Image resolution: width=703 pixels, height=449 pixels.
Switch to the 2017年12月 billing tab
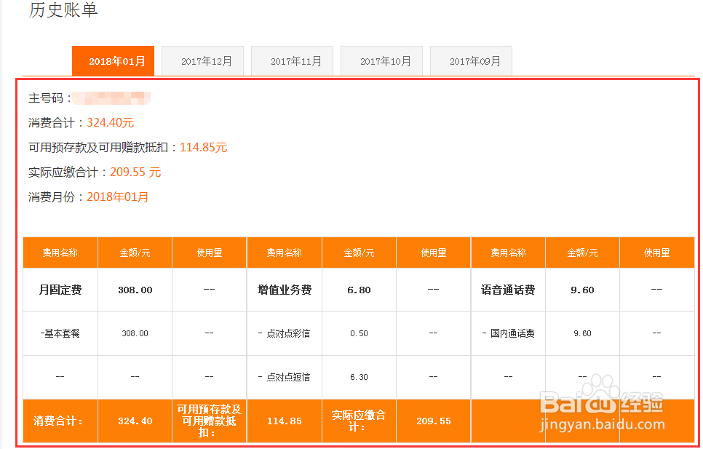pos(202,61)
